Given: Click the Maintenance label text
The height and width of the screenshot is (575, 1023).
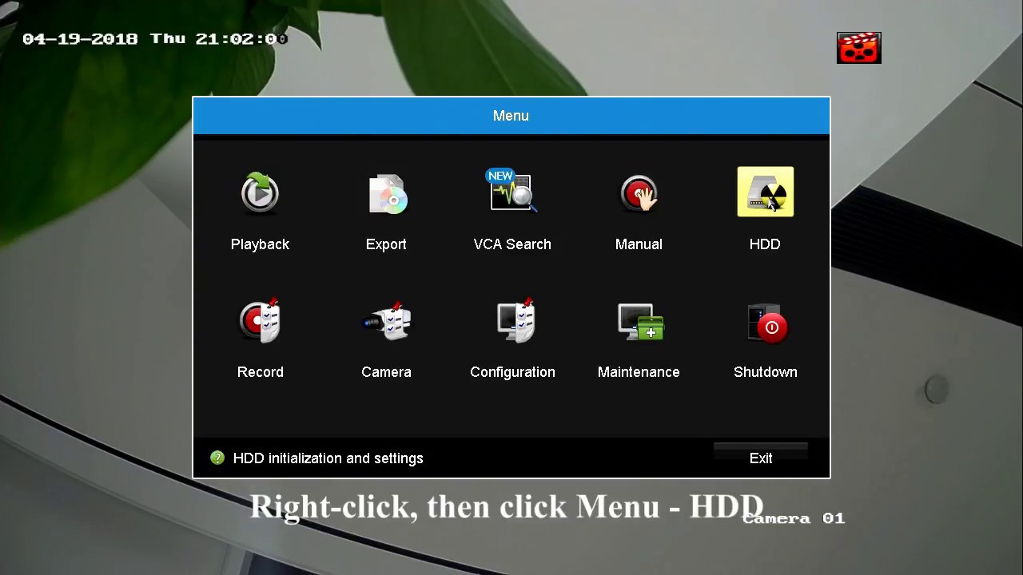Looking at the screenshot, I should pyautogui.click(x=639, y=372).
